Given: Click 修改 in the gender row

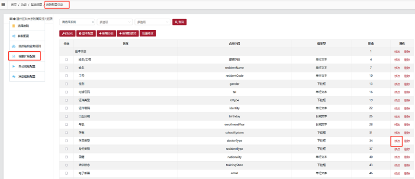Looking at the screenshot, I should pos(397,84).
